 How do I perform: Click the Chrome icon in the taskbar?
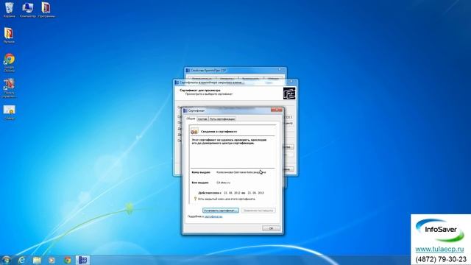[x=68, y=260]
